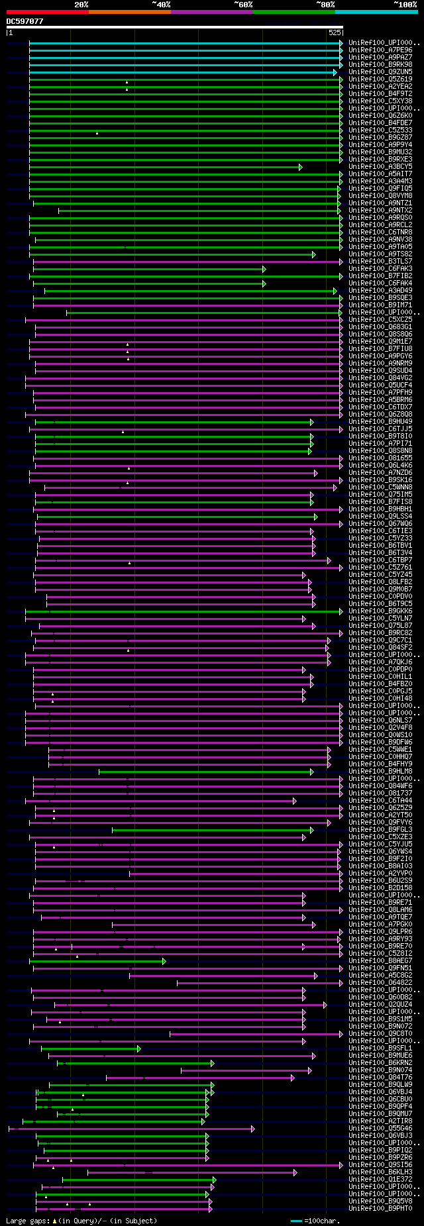This screenshot has width=424, height=1226.
Task: Select the UniRef100_A9NTX2 entry
Action: click(380, 211)
